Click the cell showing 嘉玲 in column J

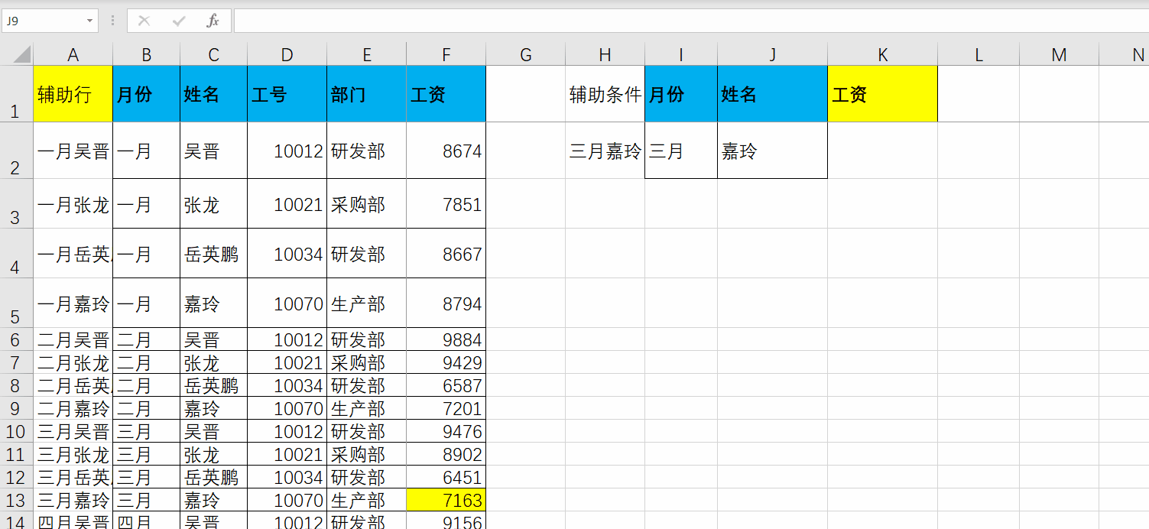tap(772, 151)
